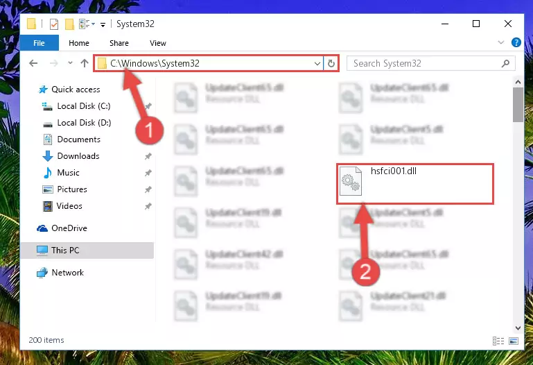Open the recent locations dropdown
The image size is (533, 365).
70,63
